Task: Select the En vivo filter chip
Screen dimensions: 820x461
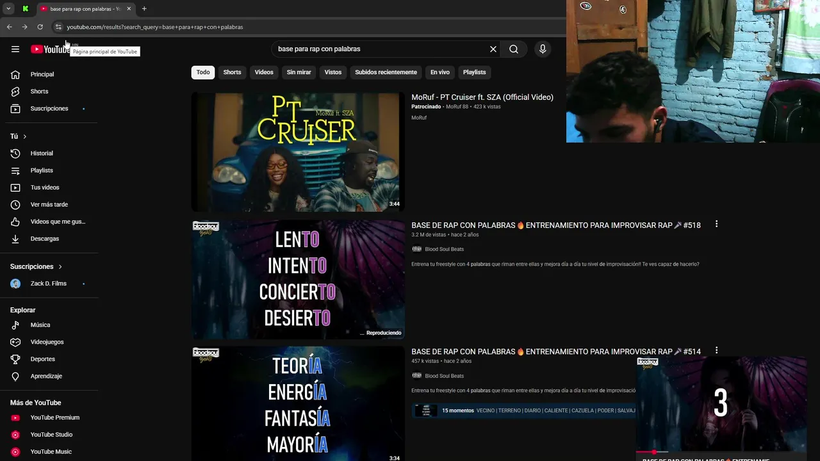Action: point(440,72)
